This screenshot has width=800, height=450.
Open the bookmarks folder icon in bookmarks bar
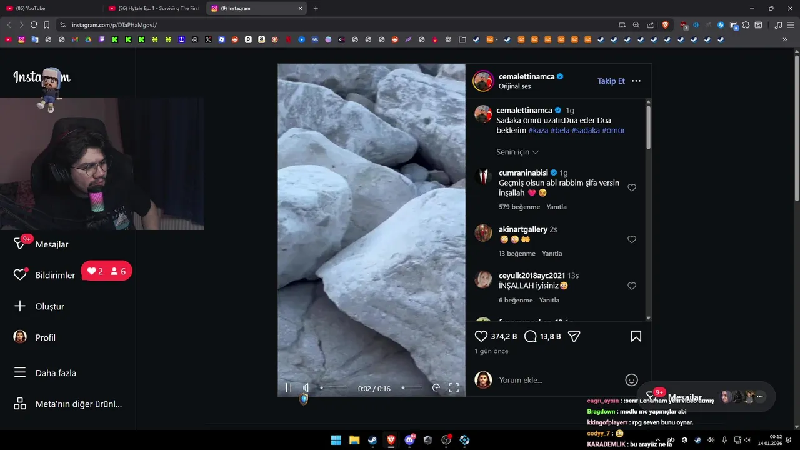click(x=462, y=39)
